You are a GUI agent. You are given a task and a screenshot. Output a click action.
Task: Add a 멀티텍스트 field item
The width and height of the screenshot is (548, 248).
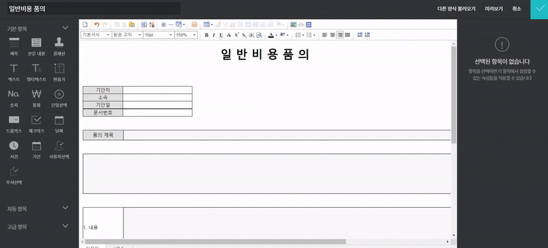point(36,72)
